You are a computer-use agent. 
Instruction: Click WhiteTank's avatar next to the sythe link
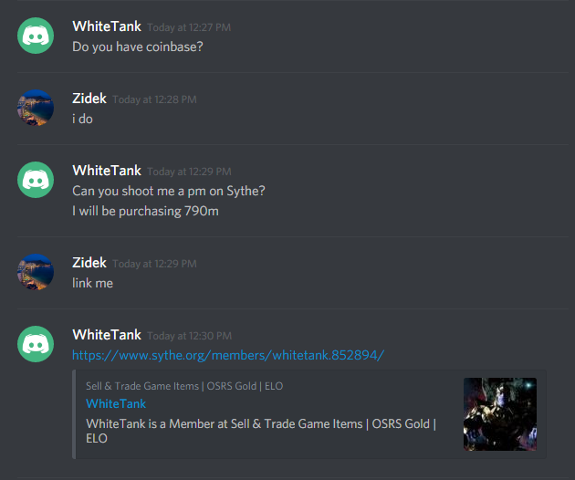pos(36,344)
